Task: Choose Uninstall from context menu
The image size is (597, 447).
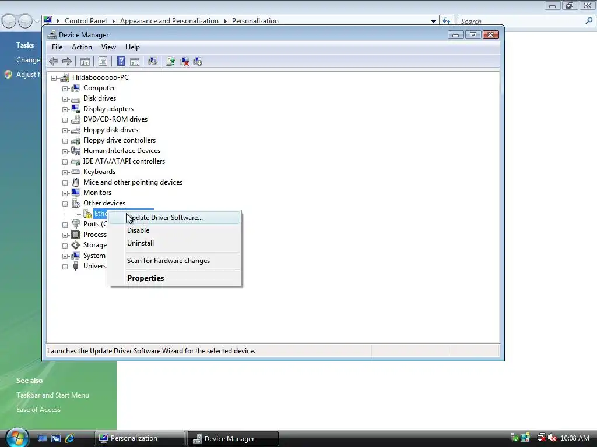Action: (174, 243)
